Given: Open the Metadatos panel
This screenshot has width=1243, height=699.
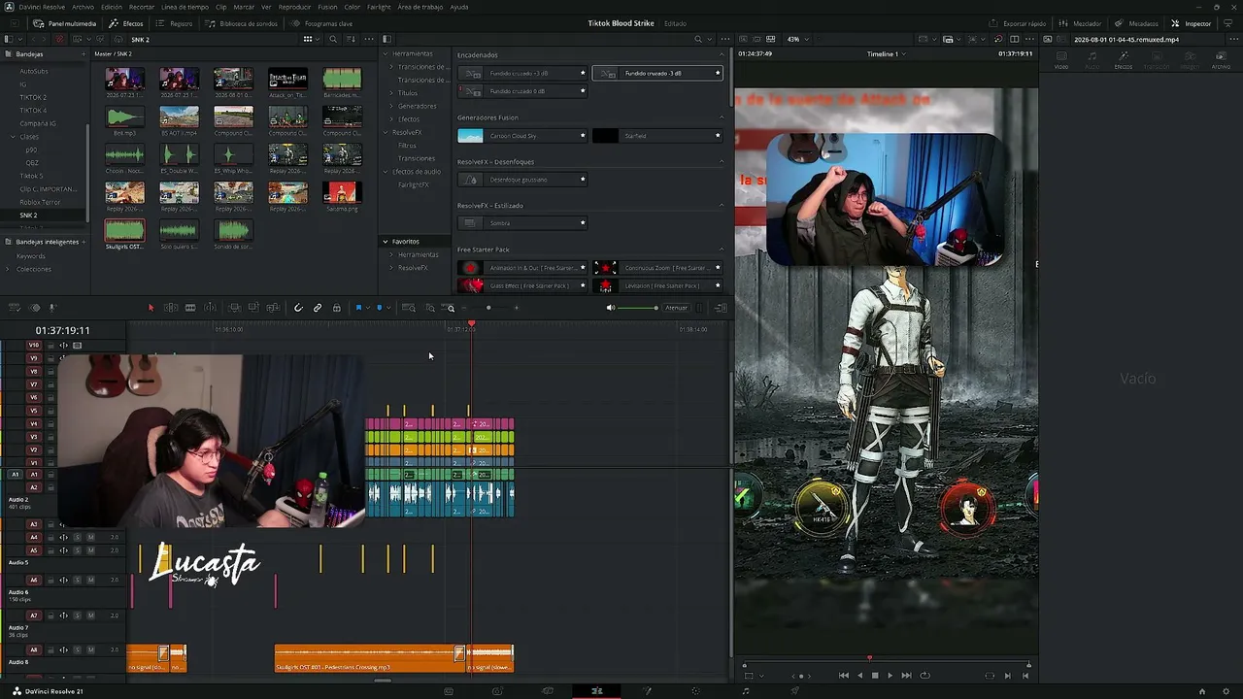Looking at the screenshot, I should click(x=1137, y=23).
